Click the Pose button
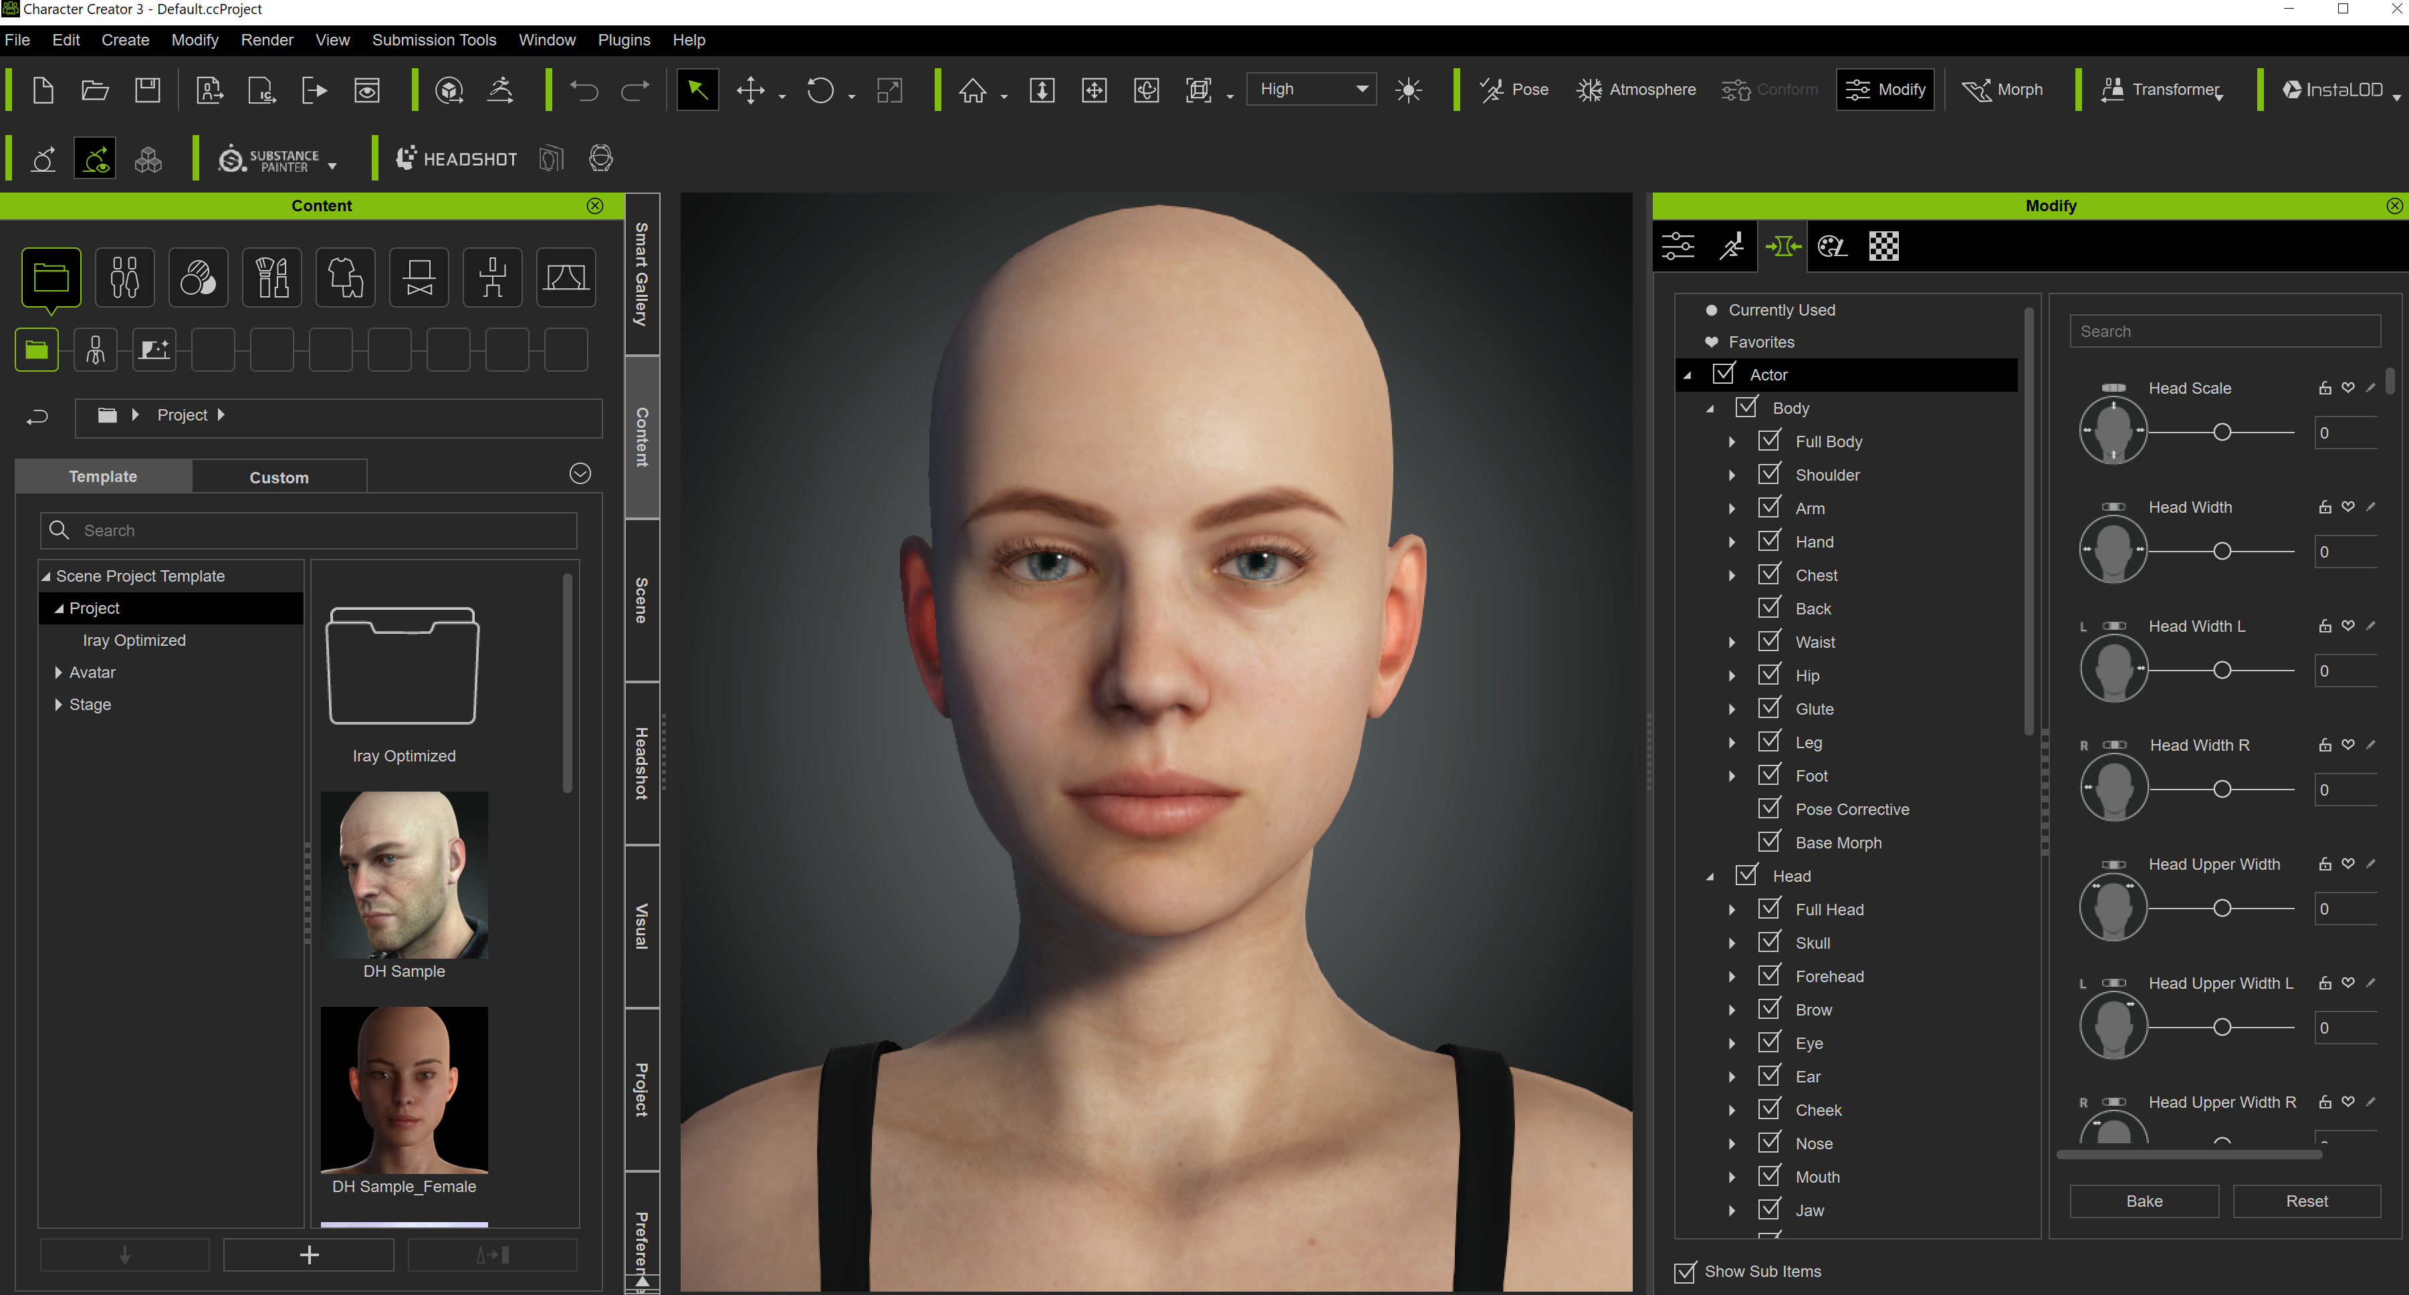Screen dimensions: 2409x1295 [x=1514, y=90]
